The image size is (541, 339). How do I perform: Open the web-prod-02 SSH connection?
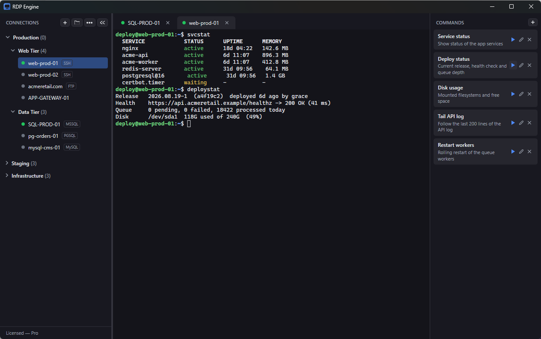(x=63, y=74)
